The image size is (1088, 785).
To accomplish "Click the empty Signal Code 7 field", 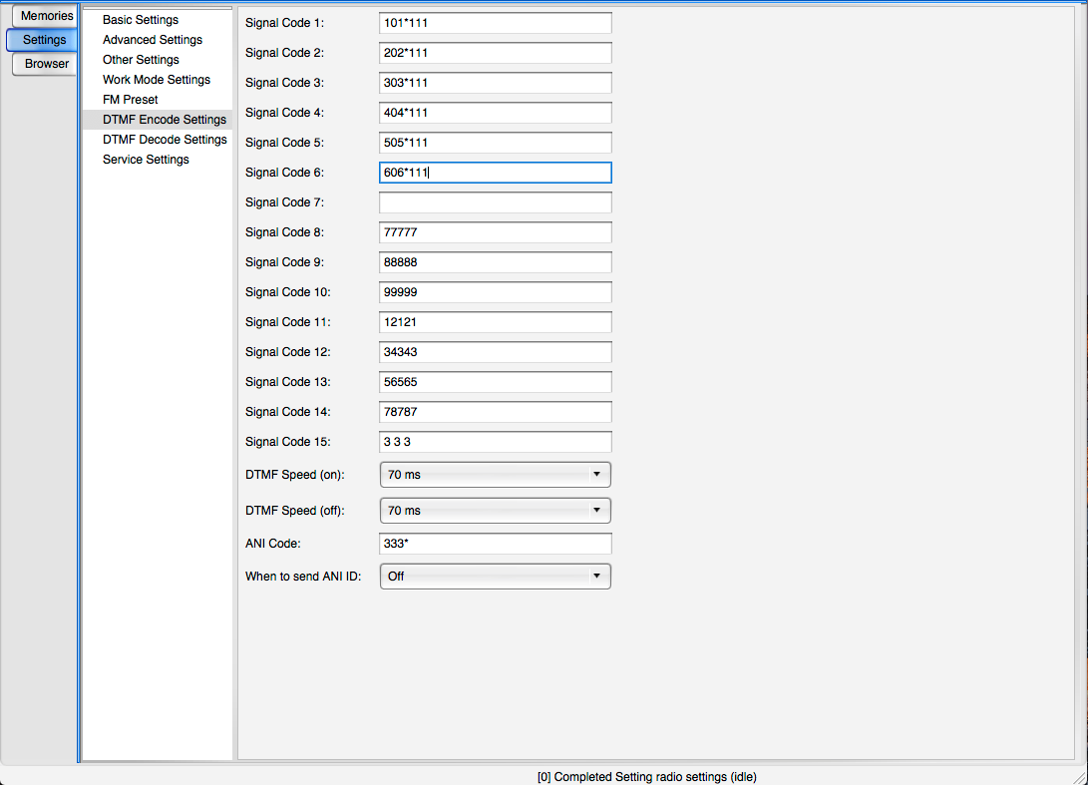I will tap(495, 202).
